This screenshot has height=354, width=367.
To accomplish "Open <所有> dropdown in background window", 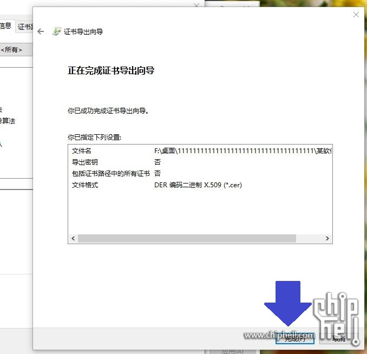I will point(16,50).
